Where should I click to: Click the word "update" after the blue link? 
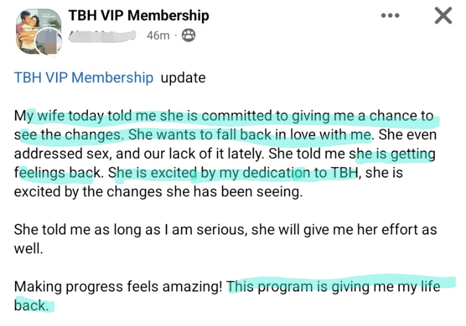pyautogui.click(x=183, y=78)
